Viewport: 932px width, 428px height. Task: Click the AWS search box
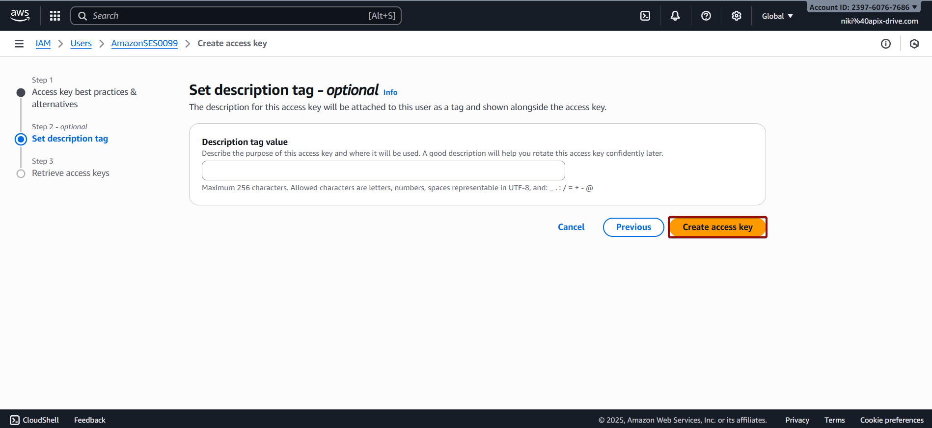pos(236,16)
